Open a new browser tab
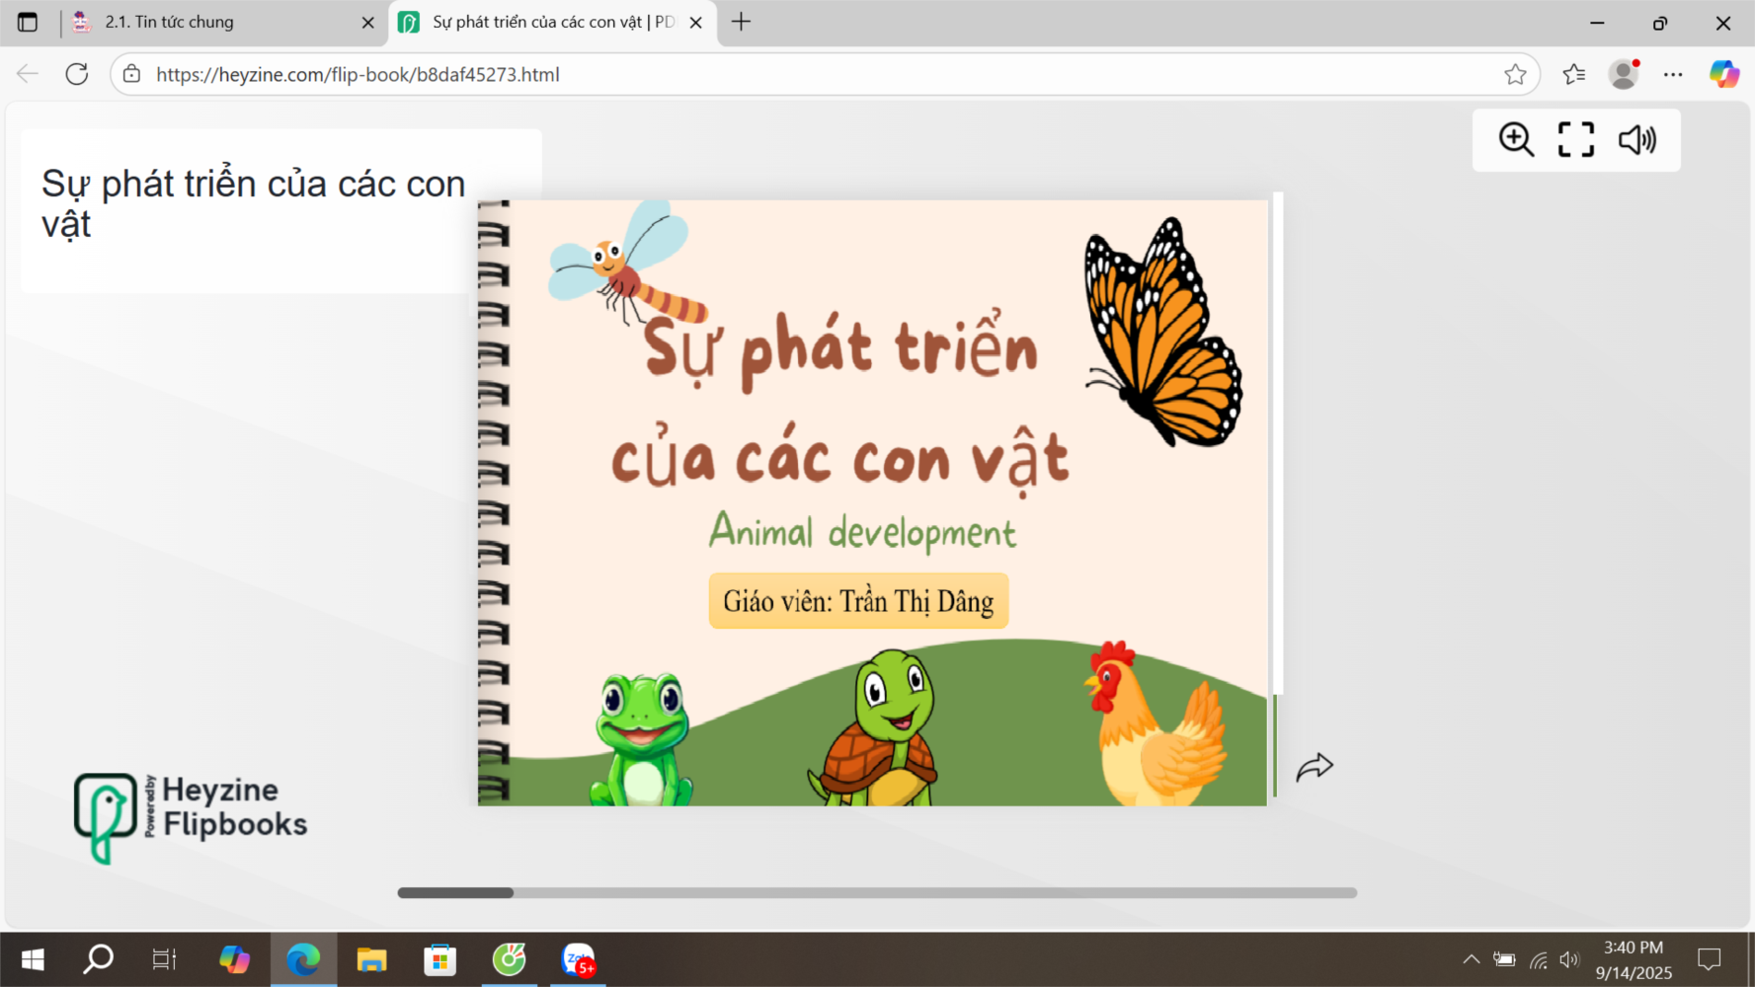The height and width of the screenshot is (987, 1755). [x=741, y=22]
